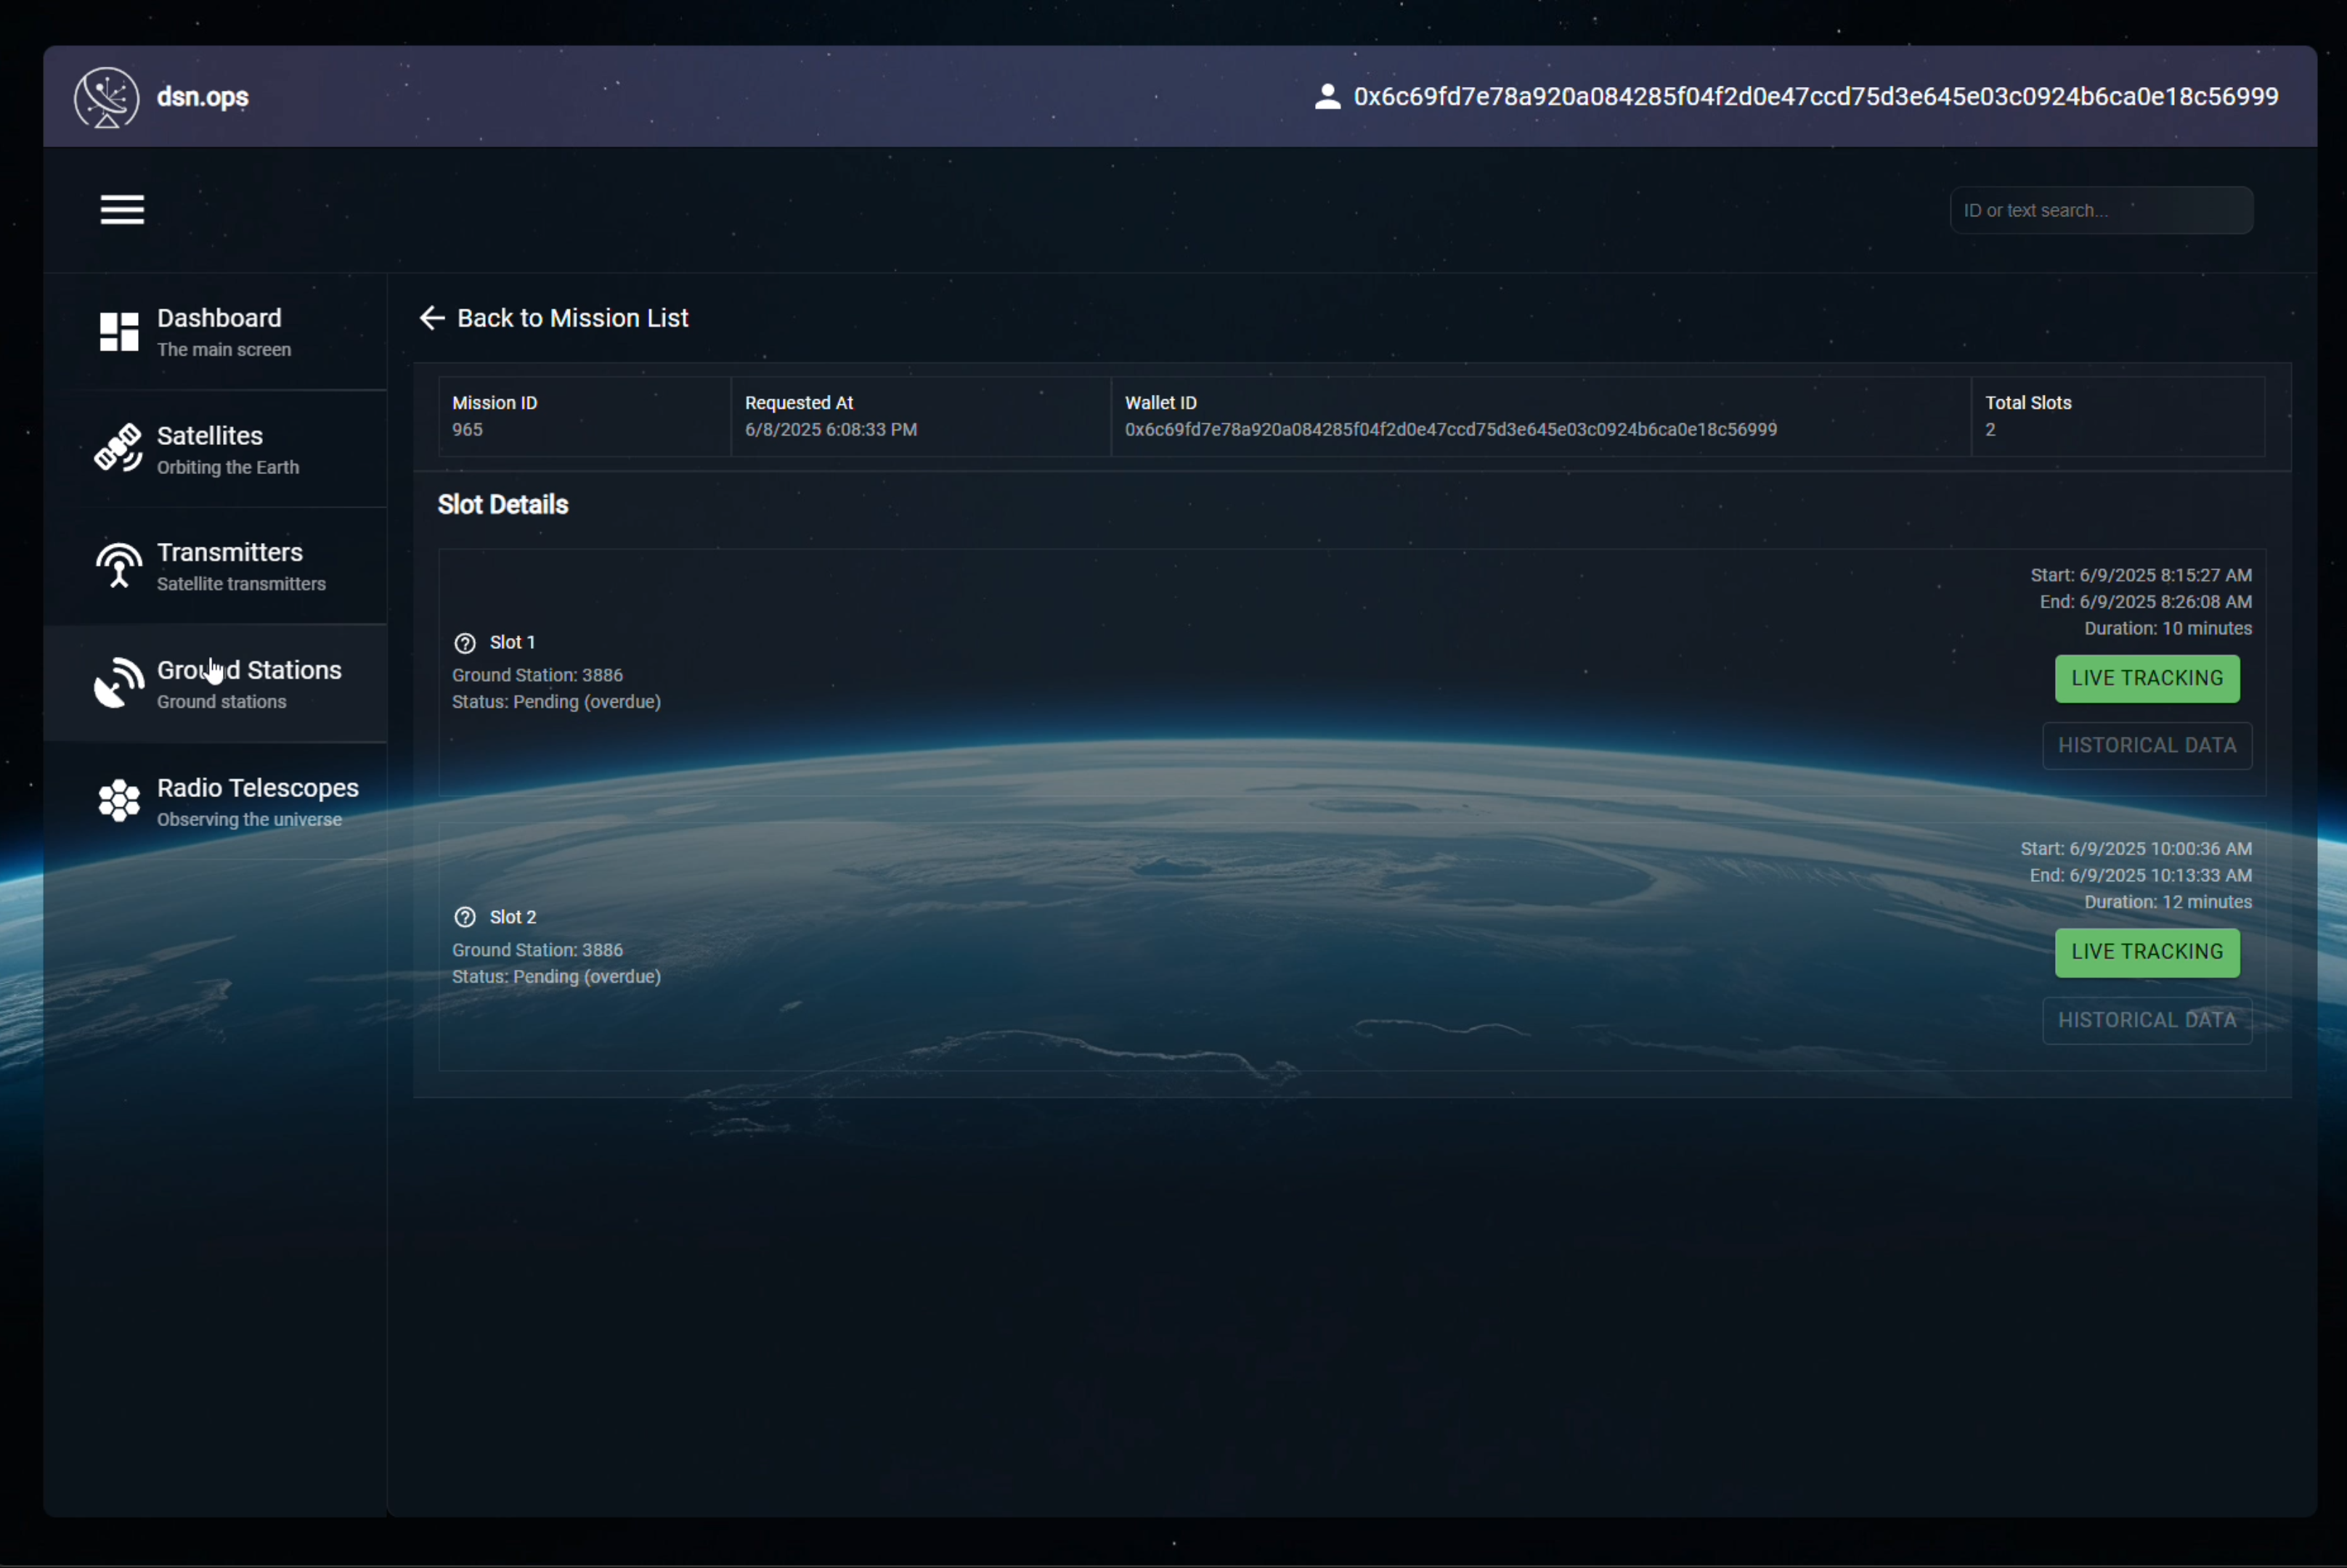Click the Slot 2 question mark icon

pyautogui.click(x=465, y=917)
